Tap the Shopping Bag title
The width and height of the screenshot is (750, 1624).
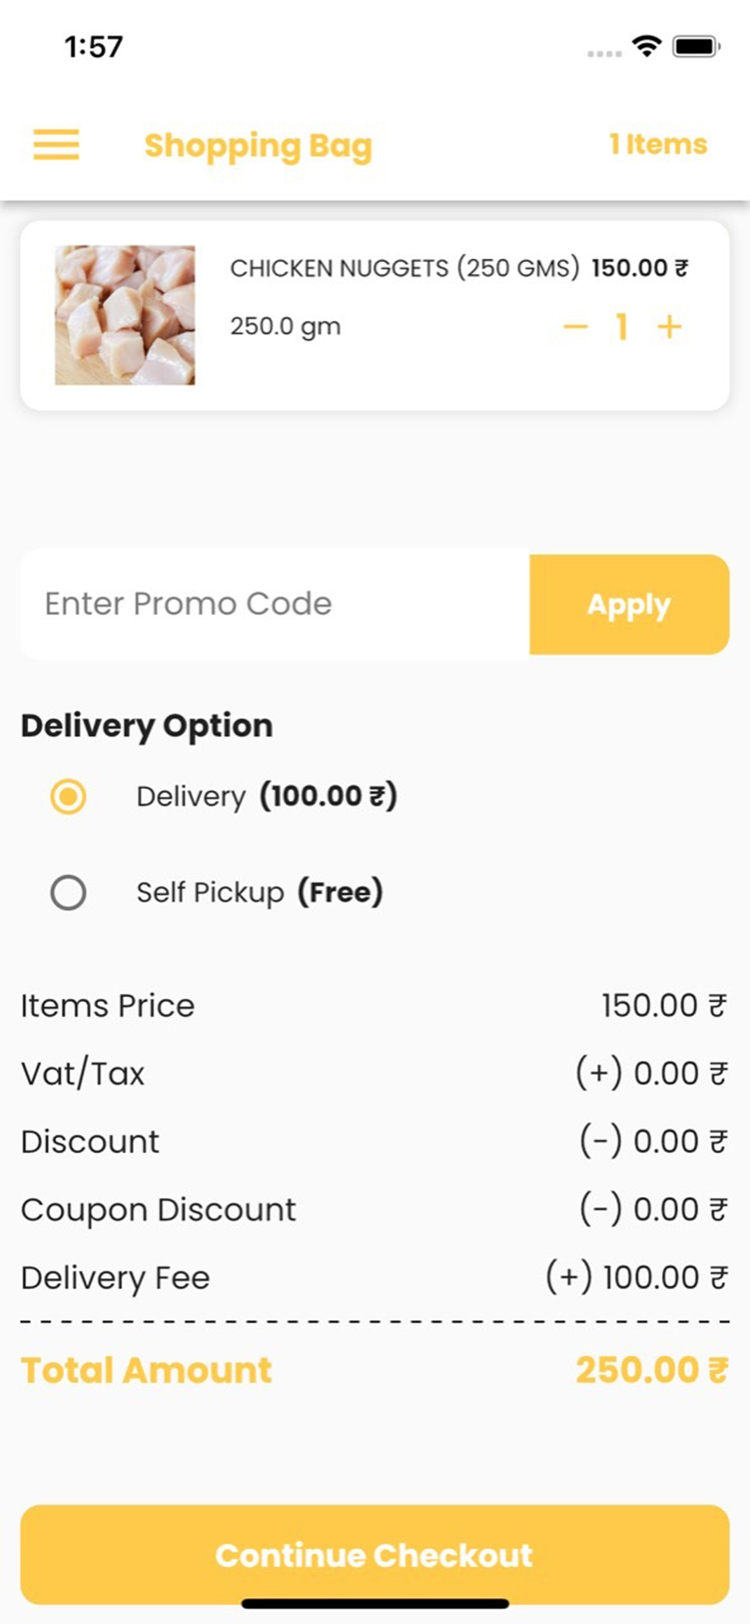(x=258, y=146)
